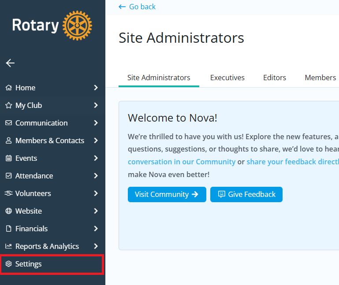Click the sidebar back arrow icon
This screenshot has width=339, height=285.
pos(10,63)
